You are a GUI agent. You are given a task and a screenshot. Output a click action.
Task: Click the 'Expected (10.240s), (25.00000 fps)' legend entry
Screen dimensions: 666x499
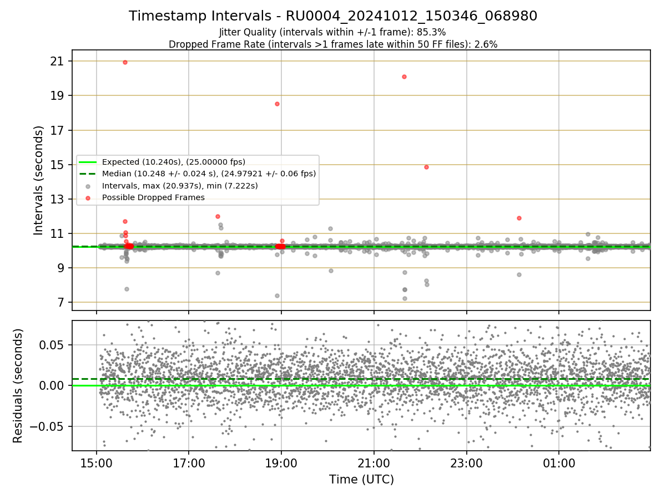(x=174, y=162)
